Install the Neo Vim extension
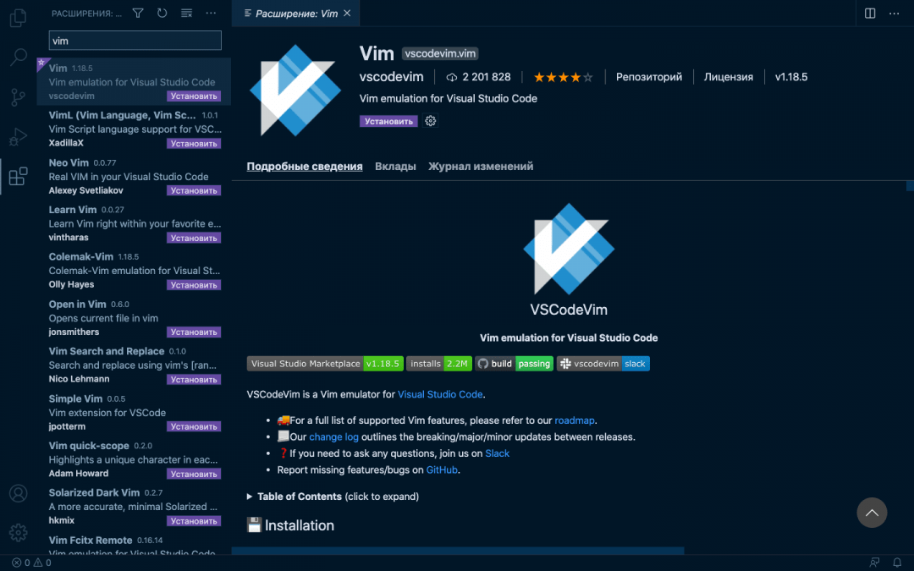914x571 pixels. [193, 190]
